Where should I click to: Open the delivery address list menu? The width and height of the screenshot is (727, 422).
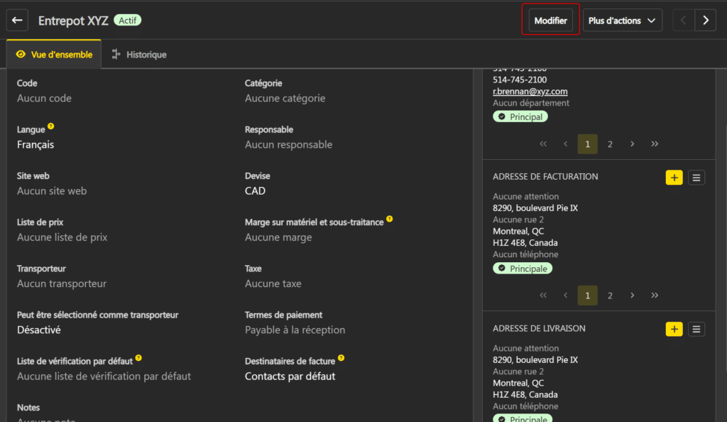[696, 329]
